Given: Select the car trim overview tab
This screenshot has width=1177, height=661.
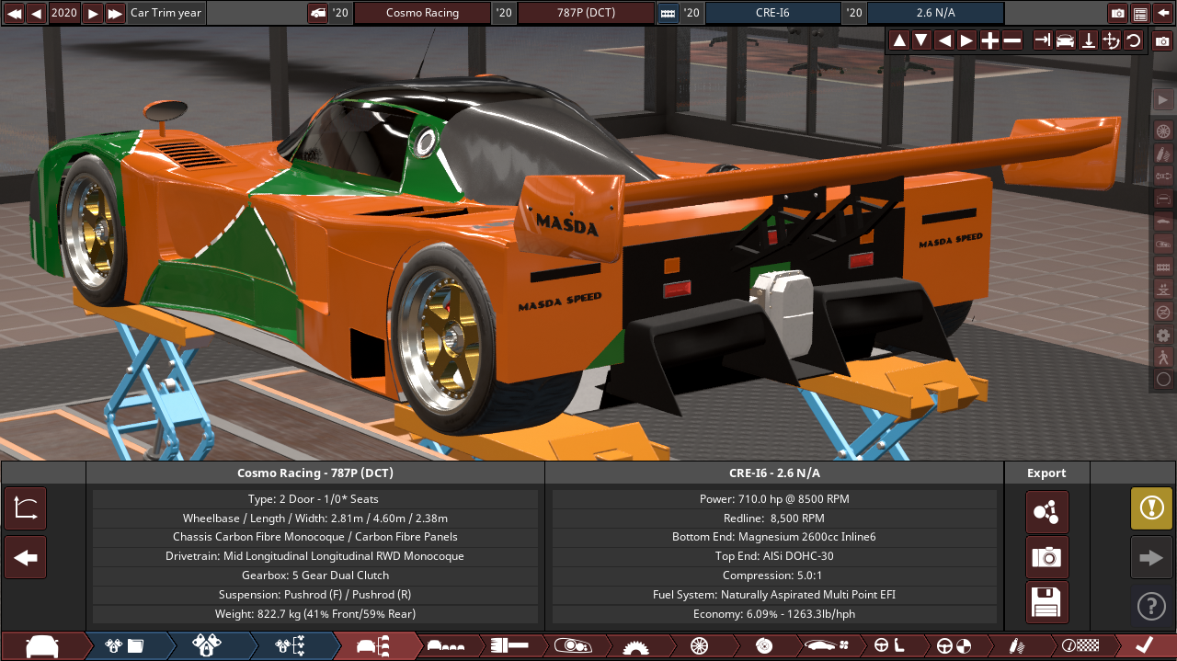Looking at the screenshot, I should (372, 645).
